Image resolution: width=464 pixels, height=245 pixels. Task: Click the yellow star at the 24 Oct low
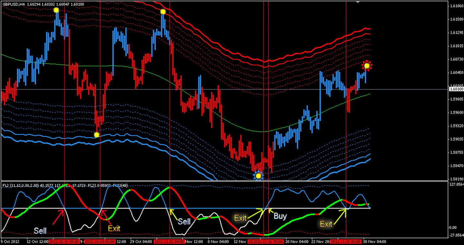click(97, 135)
